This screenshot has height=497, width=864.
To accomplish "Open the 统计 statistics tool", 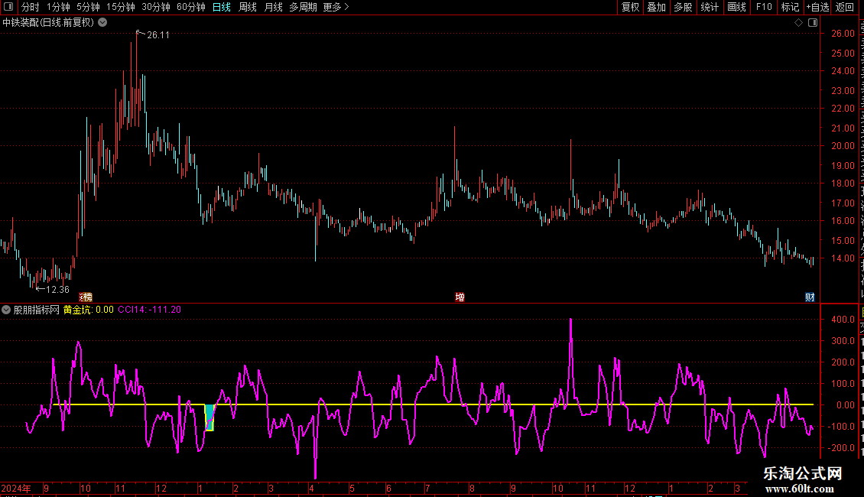I will 710,7.
